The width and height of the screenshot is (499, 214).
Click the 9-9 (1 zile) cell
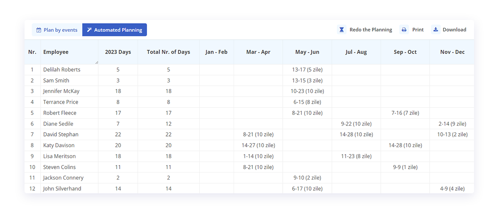405,167
